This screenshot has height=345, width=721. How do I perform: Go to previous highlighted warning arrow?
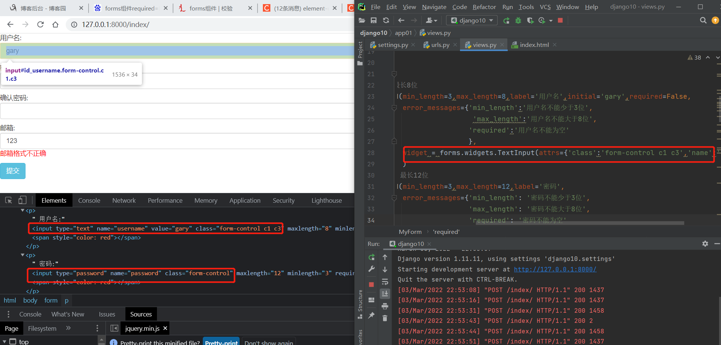coord(708,57)
